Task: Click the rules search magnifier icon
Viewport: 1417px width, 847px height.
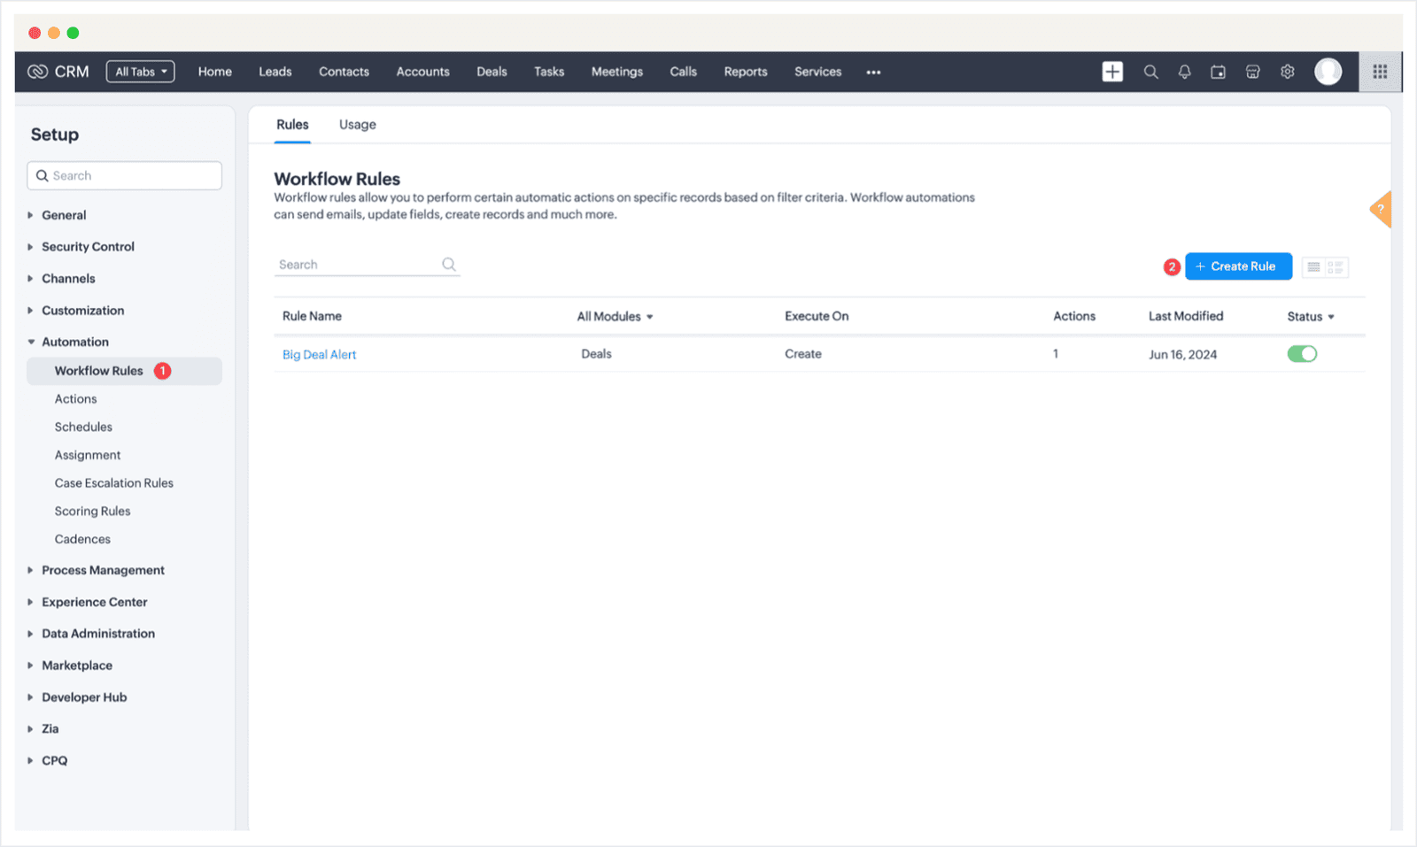Action: tap(449, 265)
